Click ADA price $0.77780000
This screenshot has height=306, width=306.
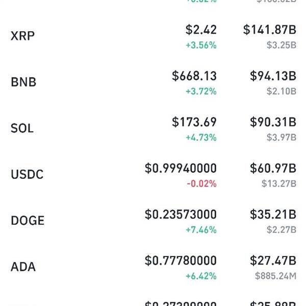(x=181, y=261)
